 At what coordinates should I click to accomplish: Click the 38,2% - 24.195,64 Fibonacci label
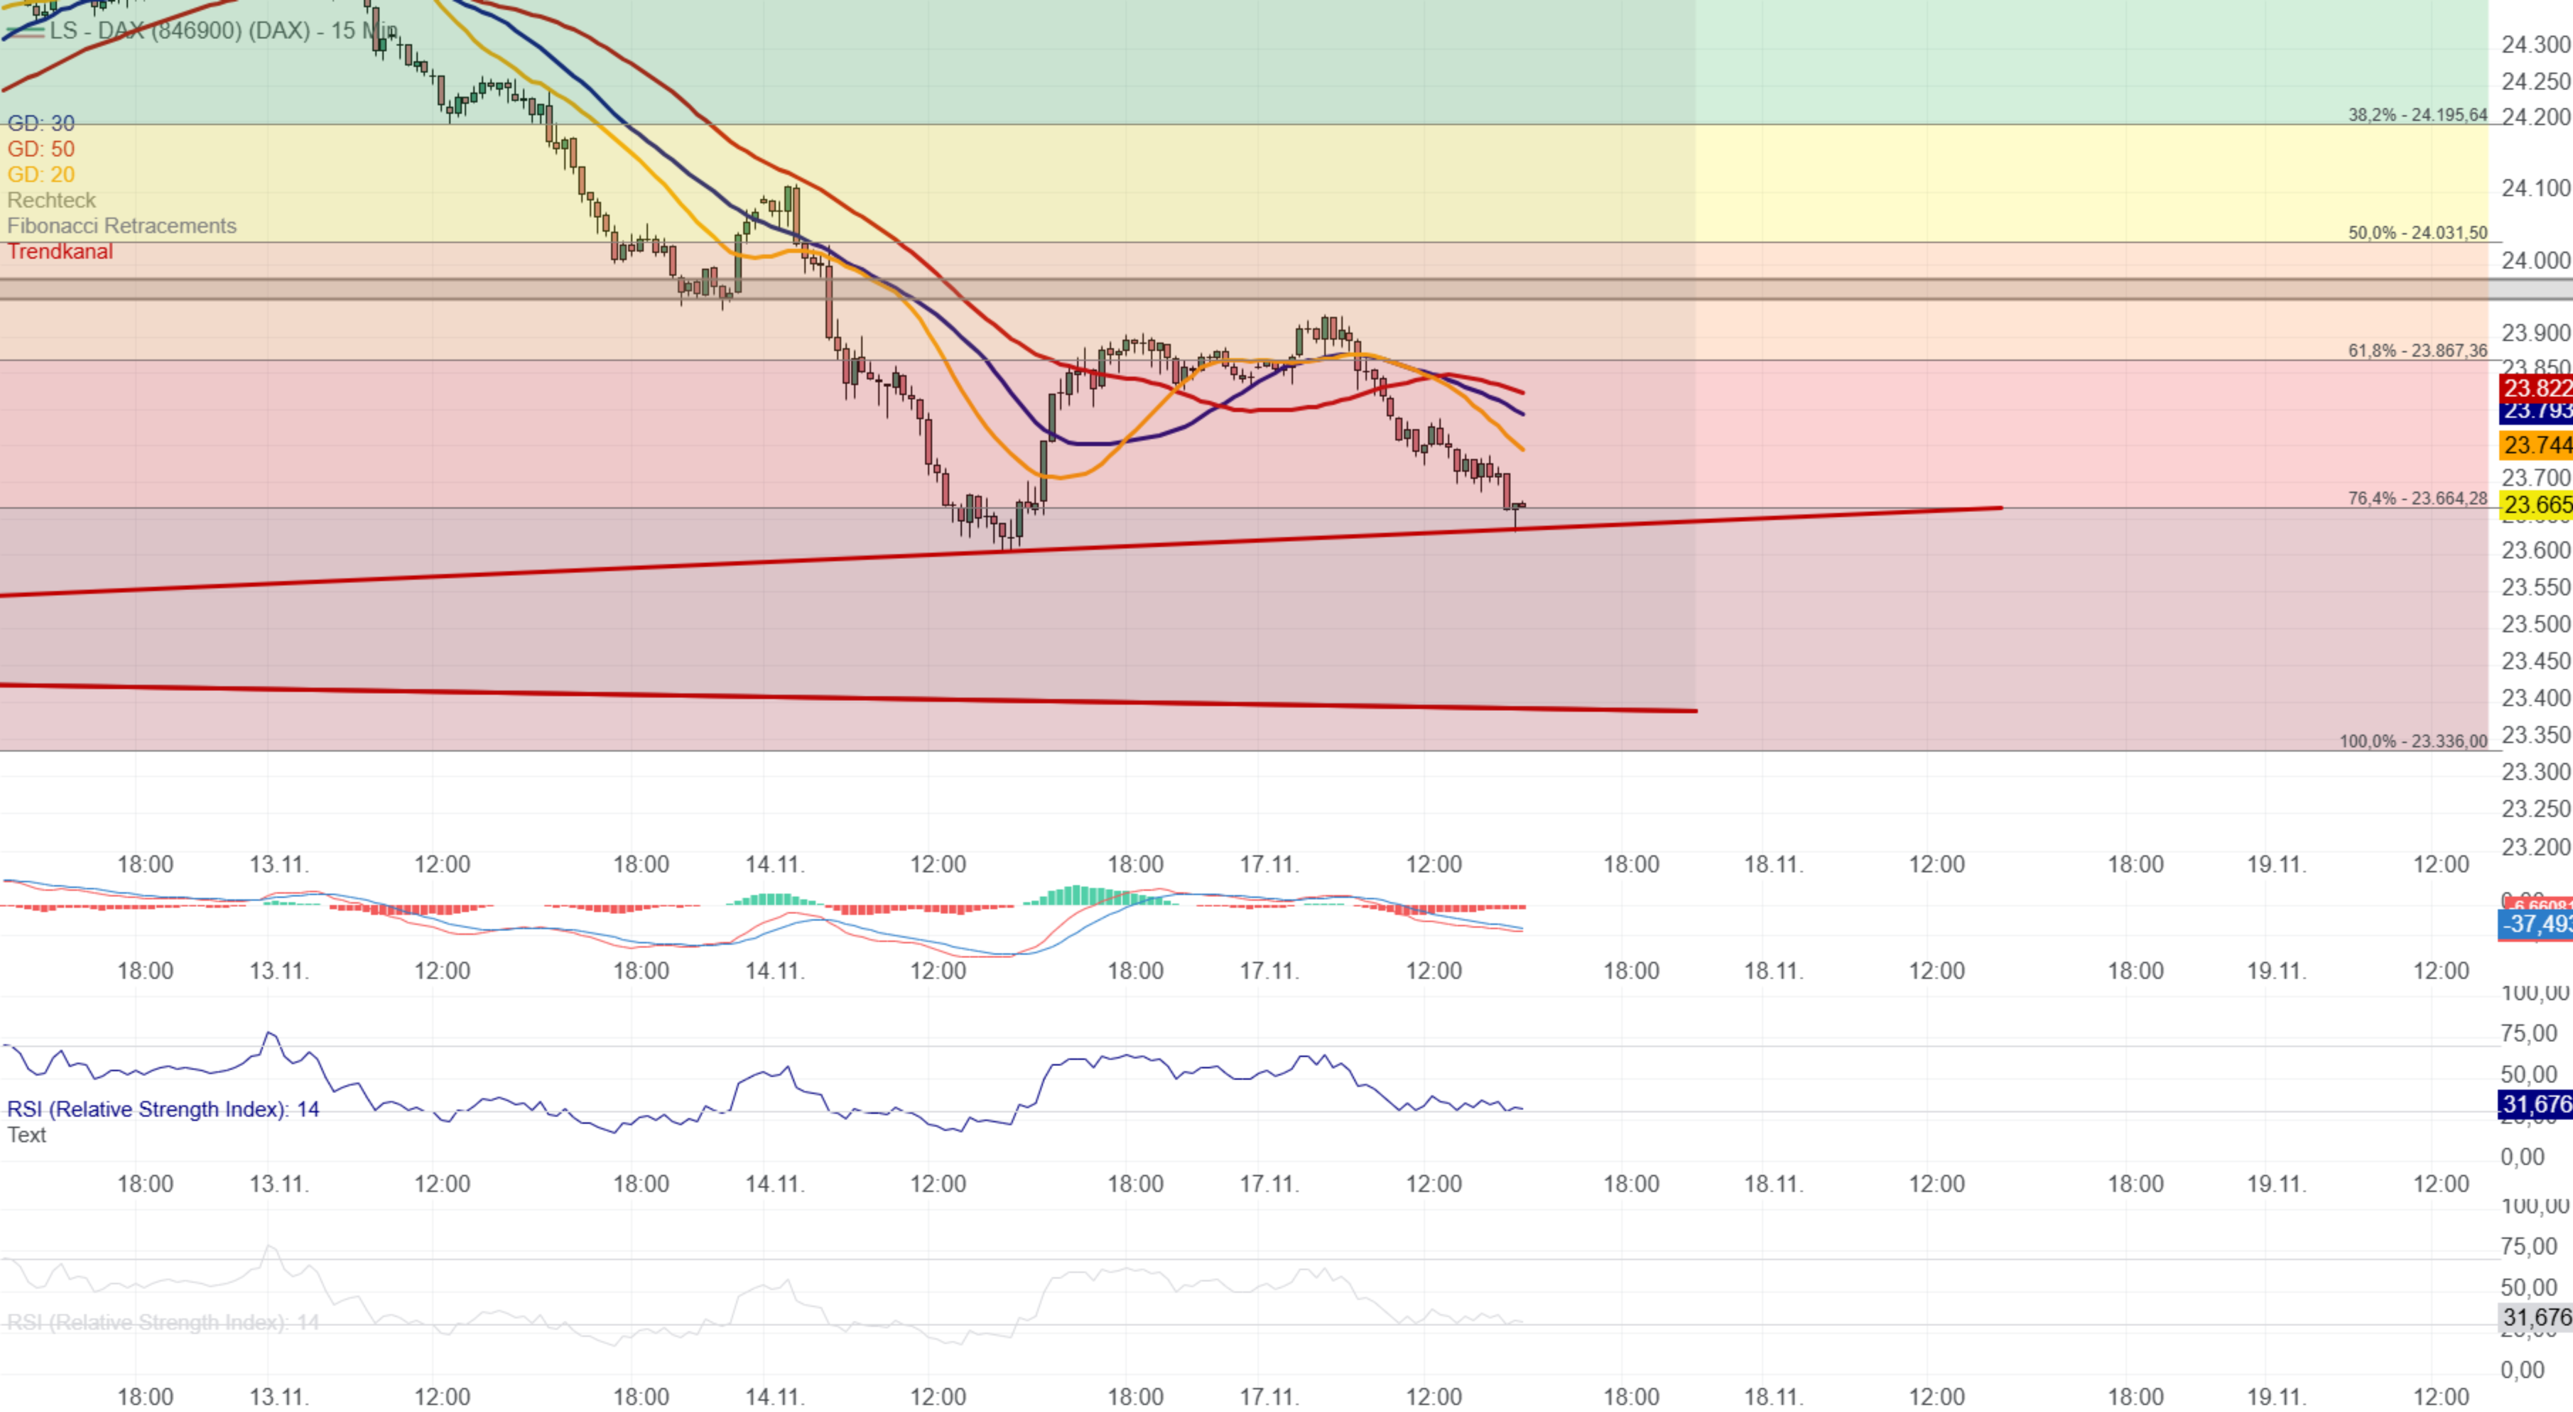(x=2417, y=115)
